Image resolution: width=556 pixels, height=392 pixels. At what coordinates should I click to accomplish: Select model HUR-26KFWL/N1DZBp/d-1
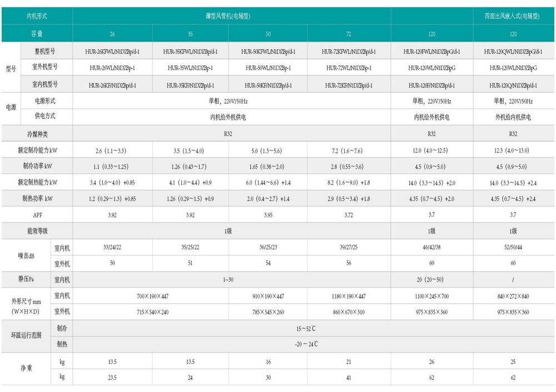pyautogui.click(x=112, y=52)
